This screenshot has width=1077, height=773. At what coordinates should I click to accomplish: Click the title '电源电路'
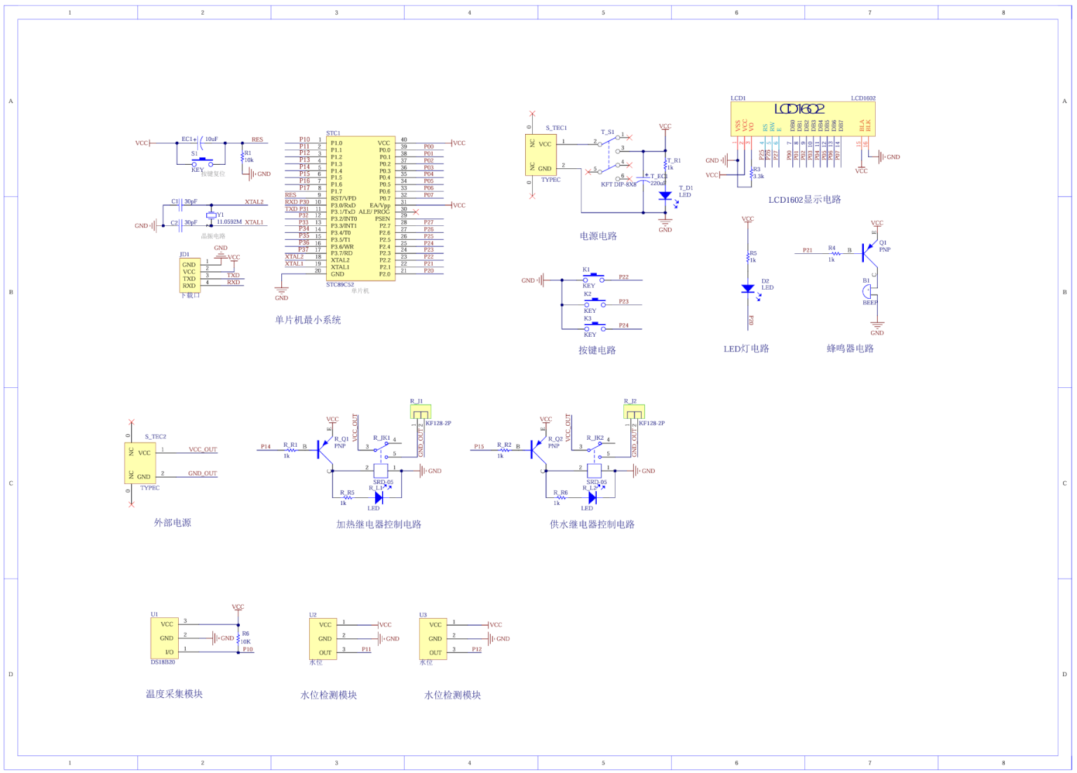(x=598, y=236)
